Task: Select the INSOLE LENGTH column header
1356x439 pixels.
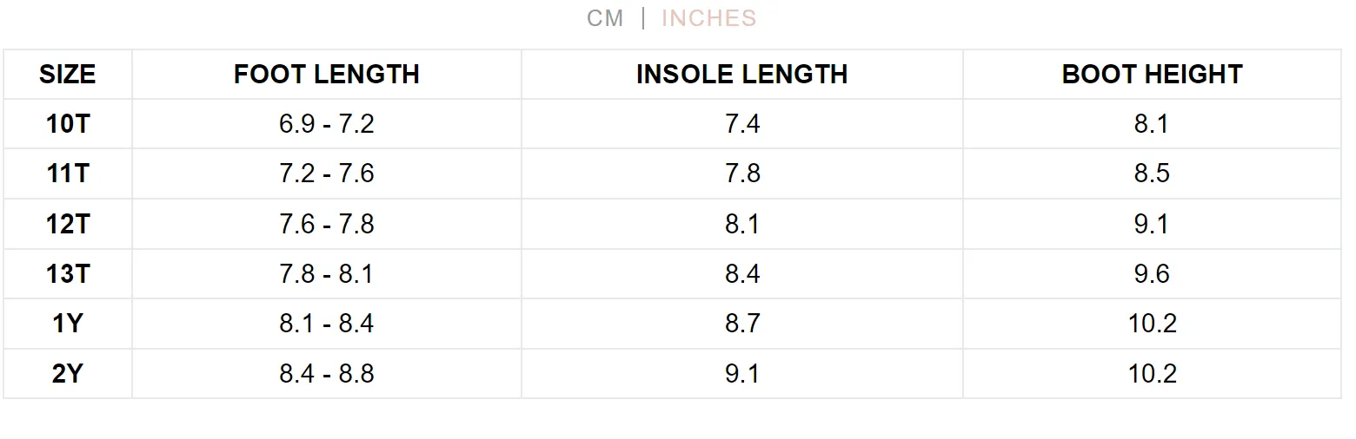Action: [742, 75]
